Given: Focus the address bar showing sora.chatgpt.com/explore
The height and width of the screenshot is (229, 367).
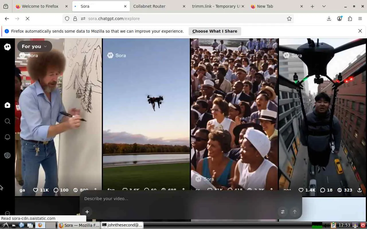Looking at the screenshot, I should (178, 19).
